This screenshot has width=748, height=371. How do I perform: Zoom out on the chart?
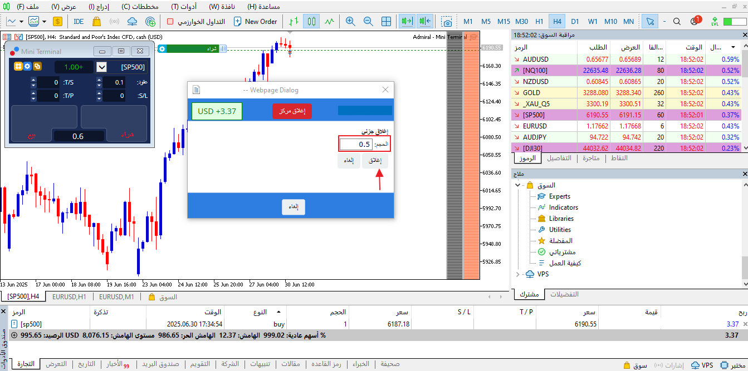(368, 22)
